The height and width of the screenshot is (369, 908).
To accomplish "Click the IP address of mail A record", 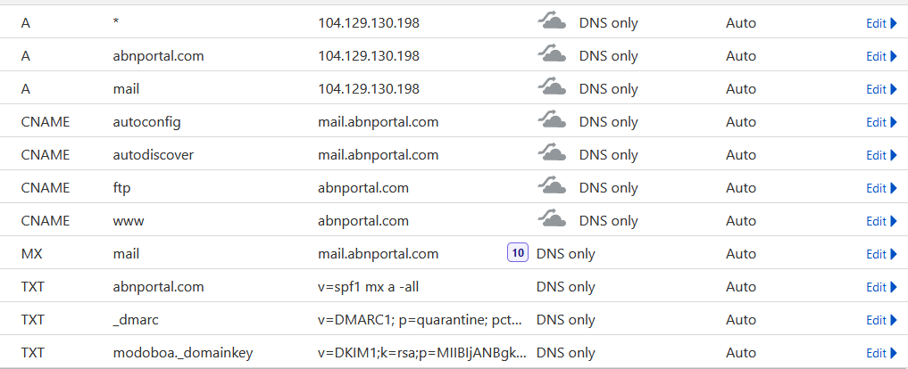I will pyautogui.click(x=369, y=89).
